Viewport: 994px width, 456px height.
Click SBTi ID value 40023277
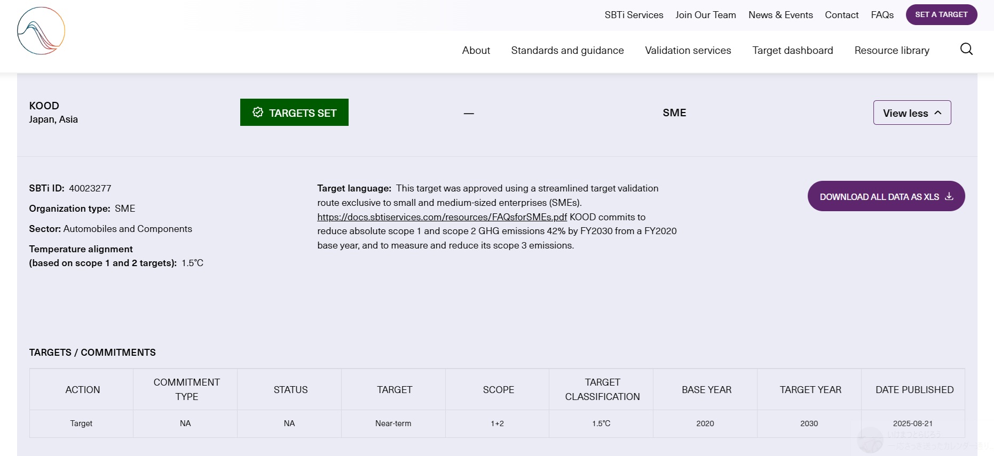click(x=90, y=188)
